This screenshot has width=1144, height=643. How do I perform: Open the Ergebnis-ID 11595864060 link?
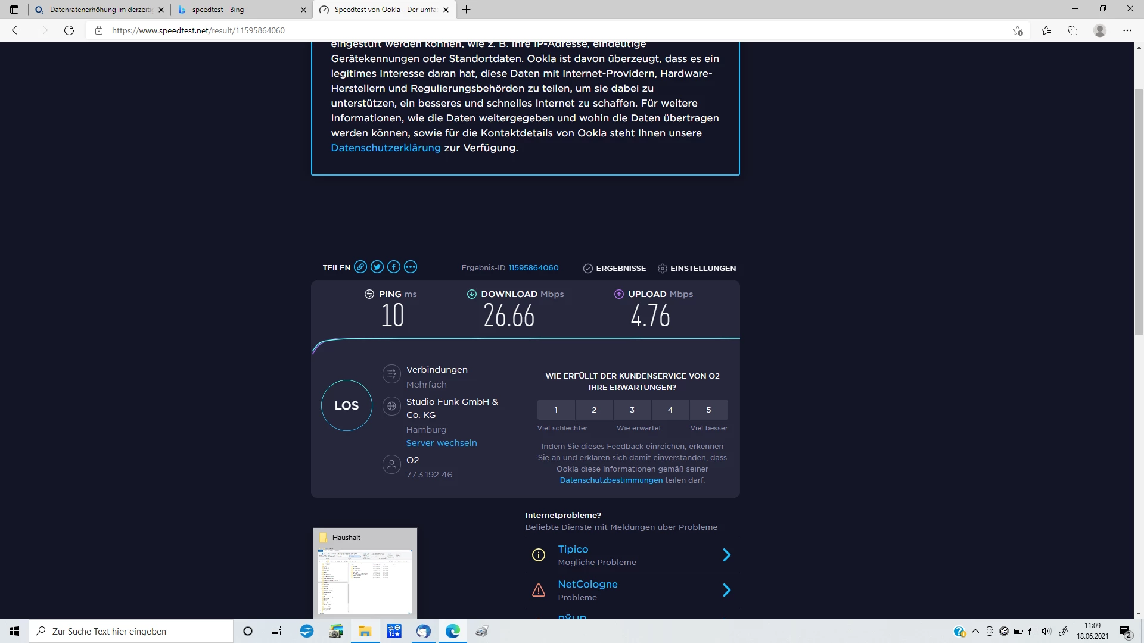533,268
